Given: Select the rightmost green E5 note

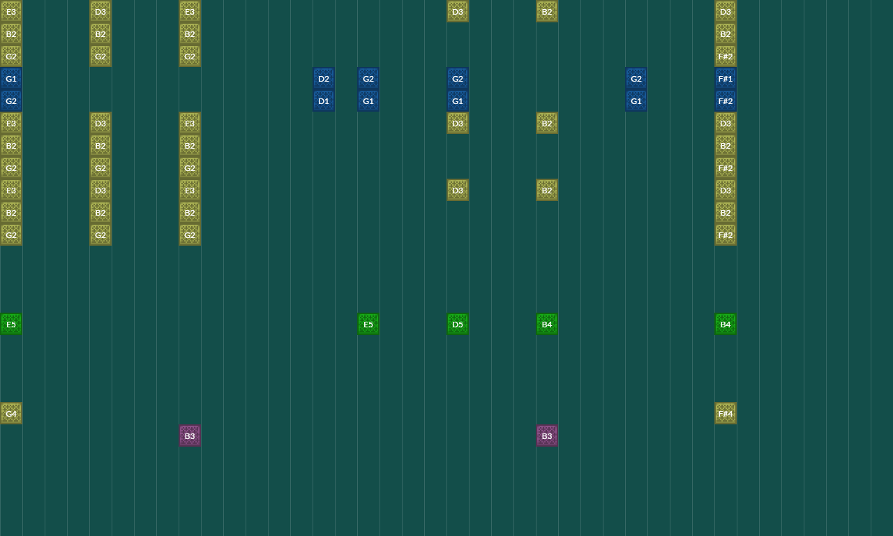Looking at the screenshot, I should [368, 324].
